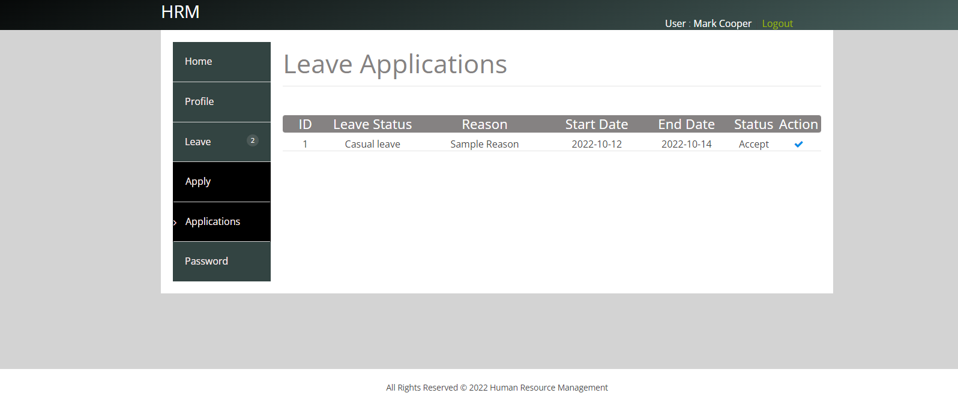Click the Mark Cooper username text
Screen dimensions: 958x405
722,23
